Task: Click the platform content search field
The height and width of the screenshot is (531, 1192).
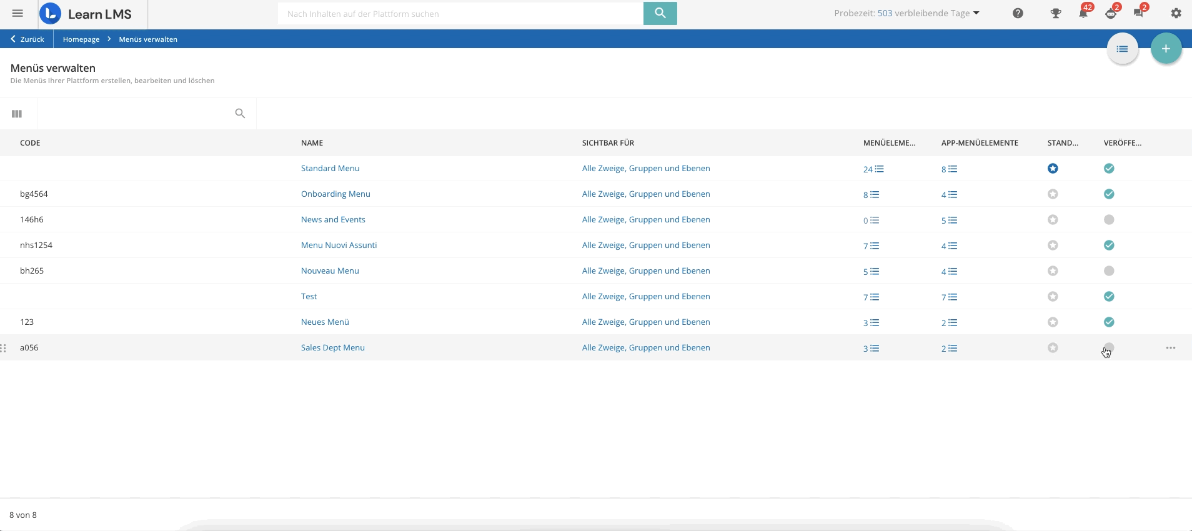Action: 460,14
